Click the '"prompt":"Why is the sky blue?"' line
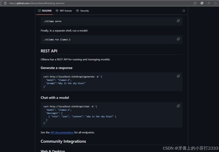The height and width of the screenshot is (152, 219). (66, 83)
